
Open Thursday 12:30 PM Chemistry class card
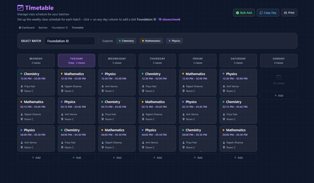tap(157, 82)
